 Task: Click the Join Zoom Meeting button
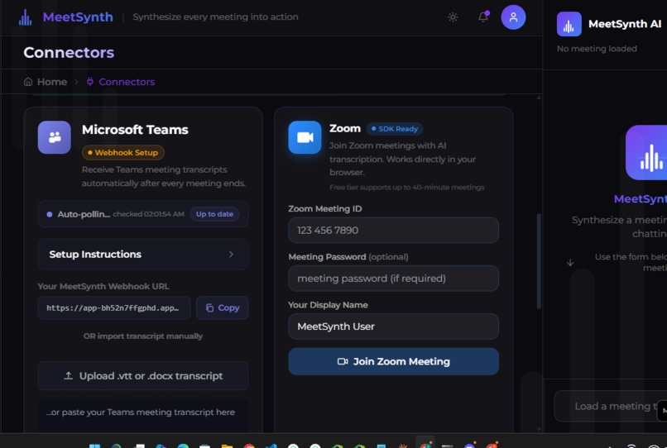(393, 361)
